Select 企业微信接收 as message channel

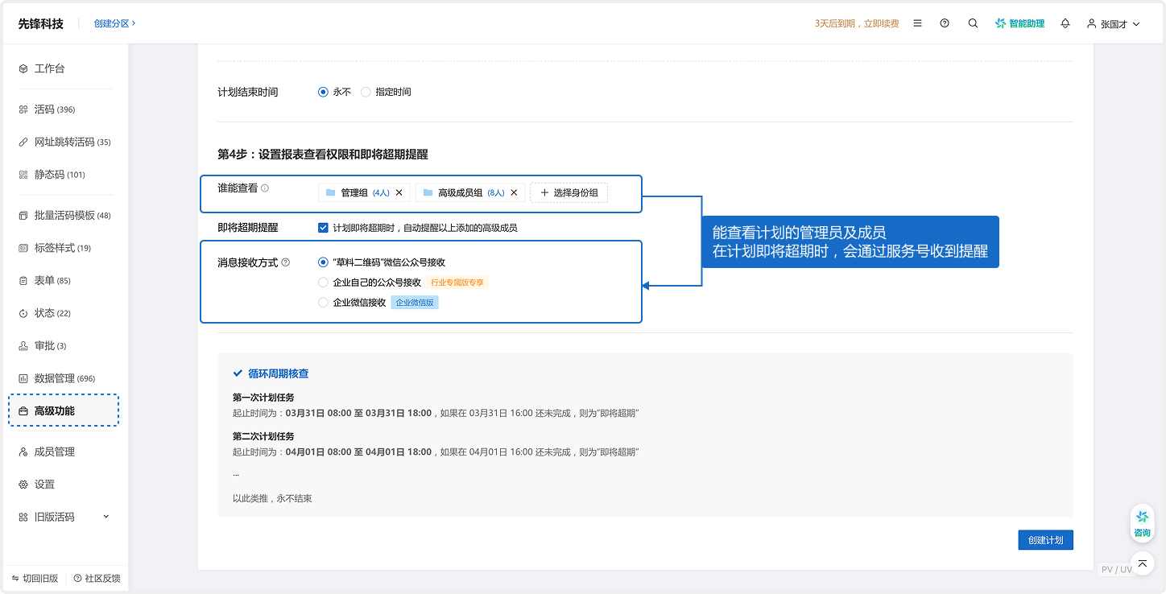(323, 302)
